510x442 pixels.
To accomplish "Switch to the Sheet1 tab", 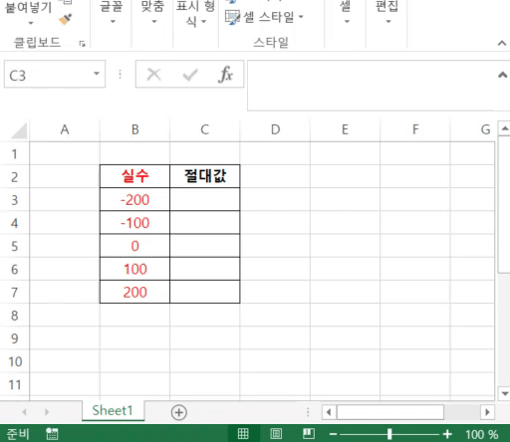I will (x=113, y=411).
